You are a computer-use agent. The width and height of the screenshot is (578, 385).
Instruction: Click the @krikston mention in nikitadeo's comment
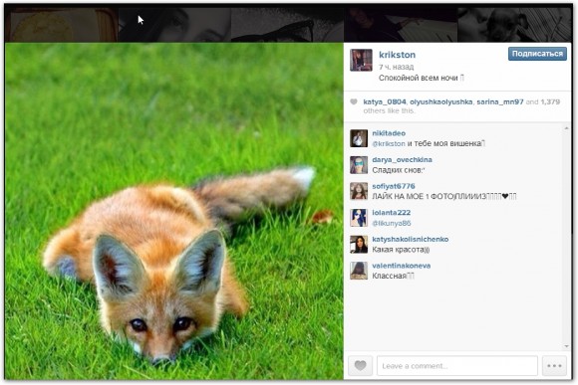[x=389, y=144]
